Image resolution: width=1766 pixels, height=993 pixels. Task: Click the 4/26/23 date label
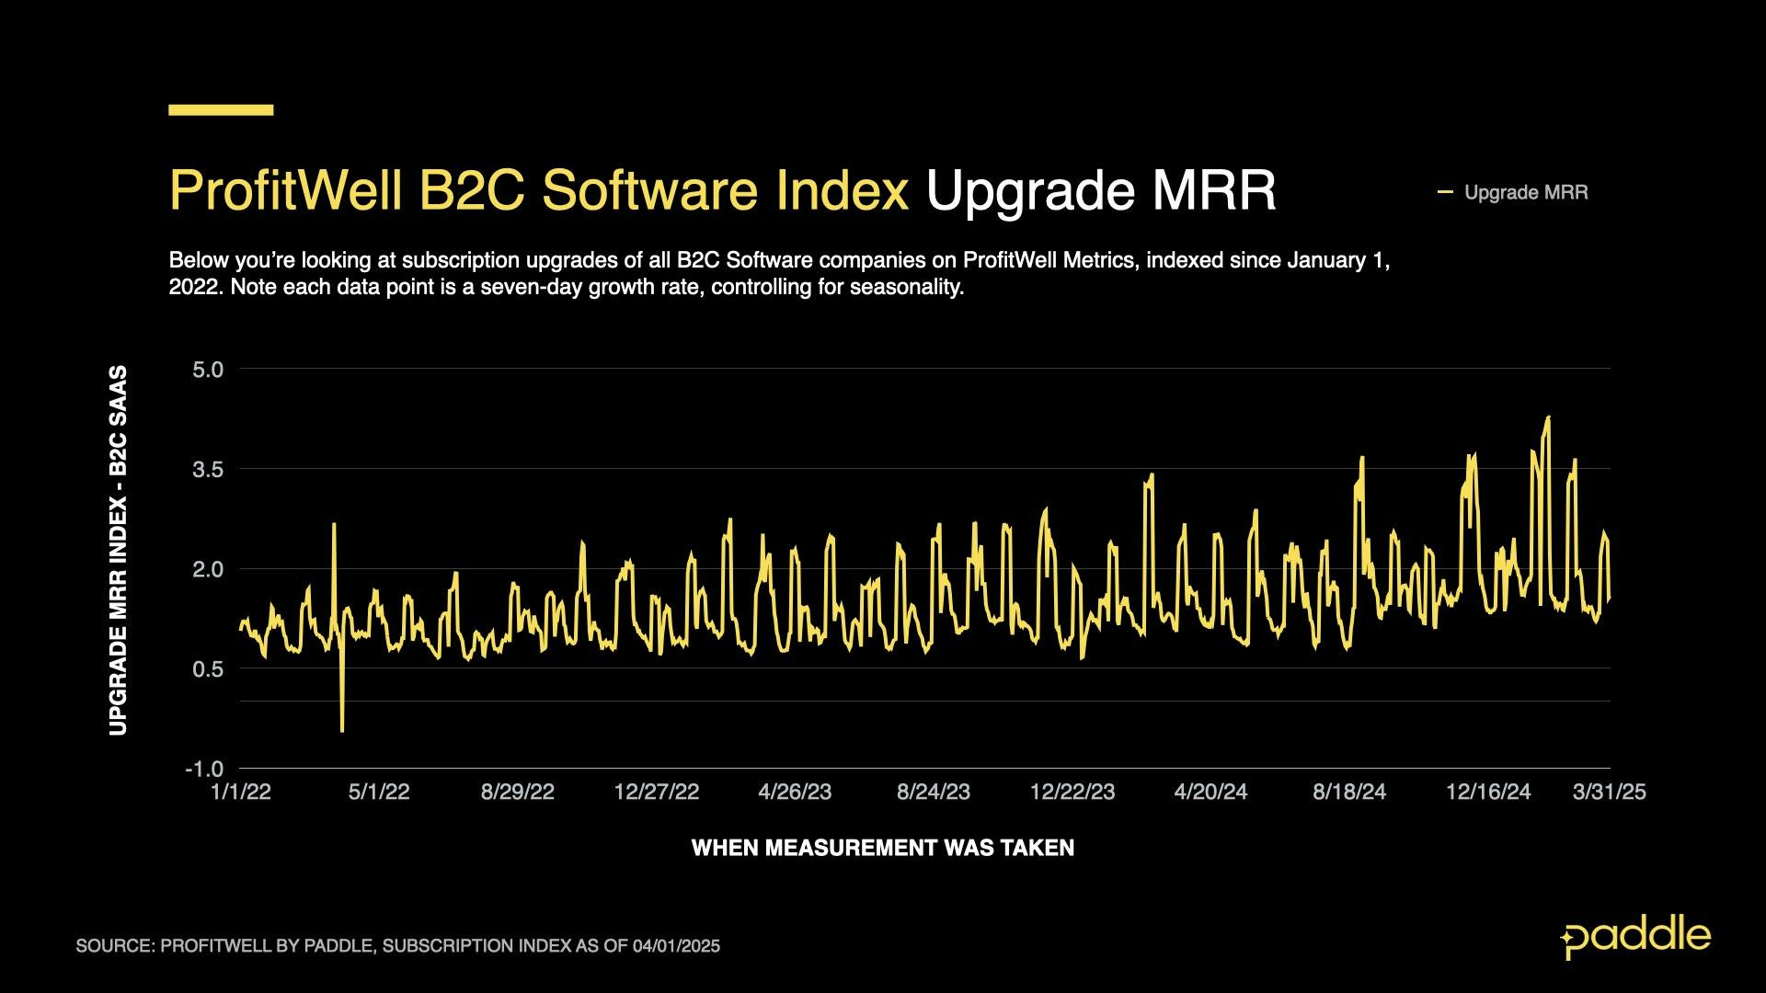pyautogui.click(x=795, y=792)
